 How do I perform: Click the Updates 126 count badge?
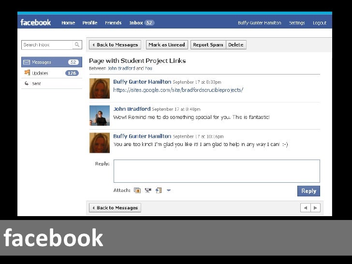pyautogui.click(x=72, y=73)
